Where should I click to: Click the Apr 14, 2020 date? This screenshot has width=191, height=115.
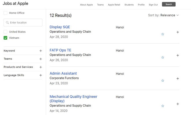click(x=58, y=111)
